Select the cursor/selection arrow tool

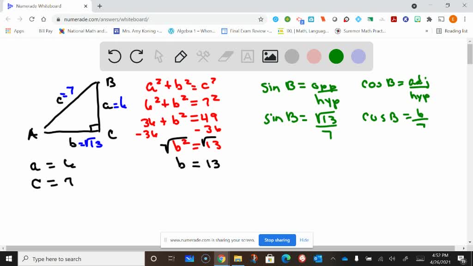(158, 56)
